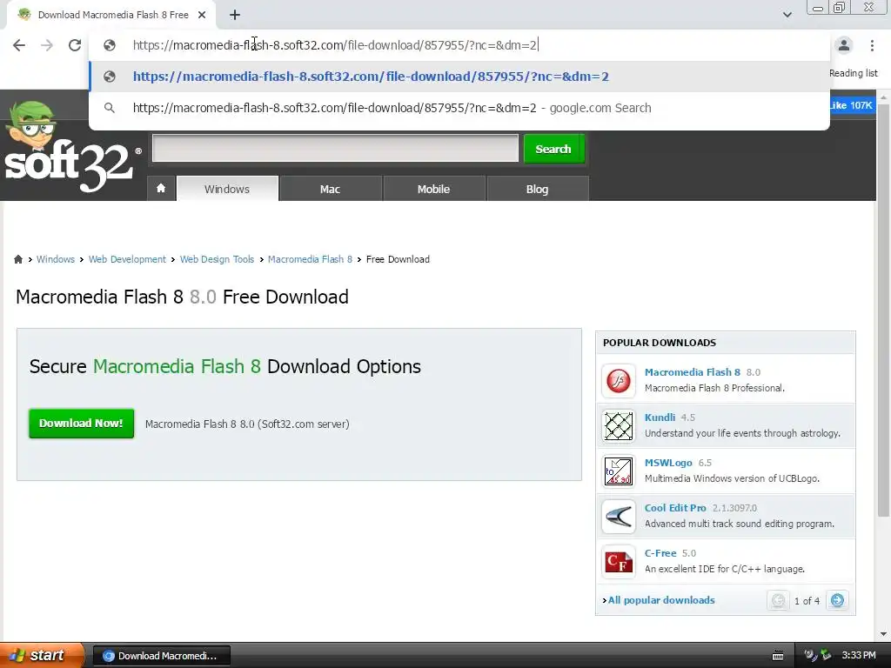Click the Facebook Like 107K button
The image size is (891, 668).
[851, 105]
